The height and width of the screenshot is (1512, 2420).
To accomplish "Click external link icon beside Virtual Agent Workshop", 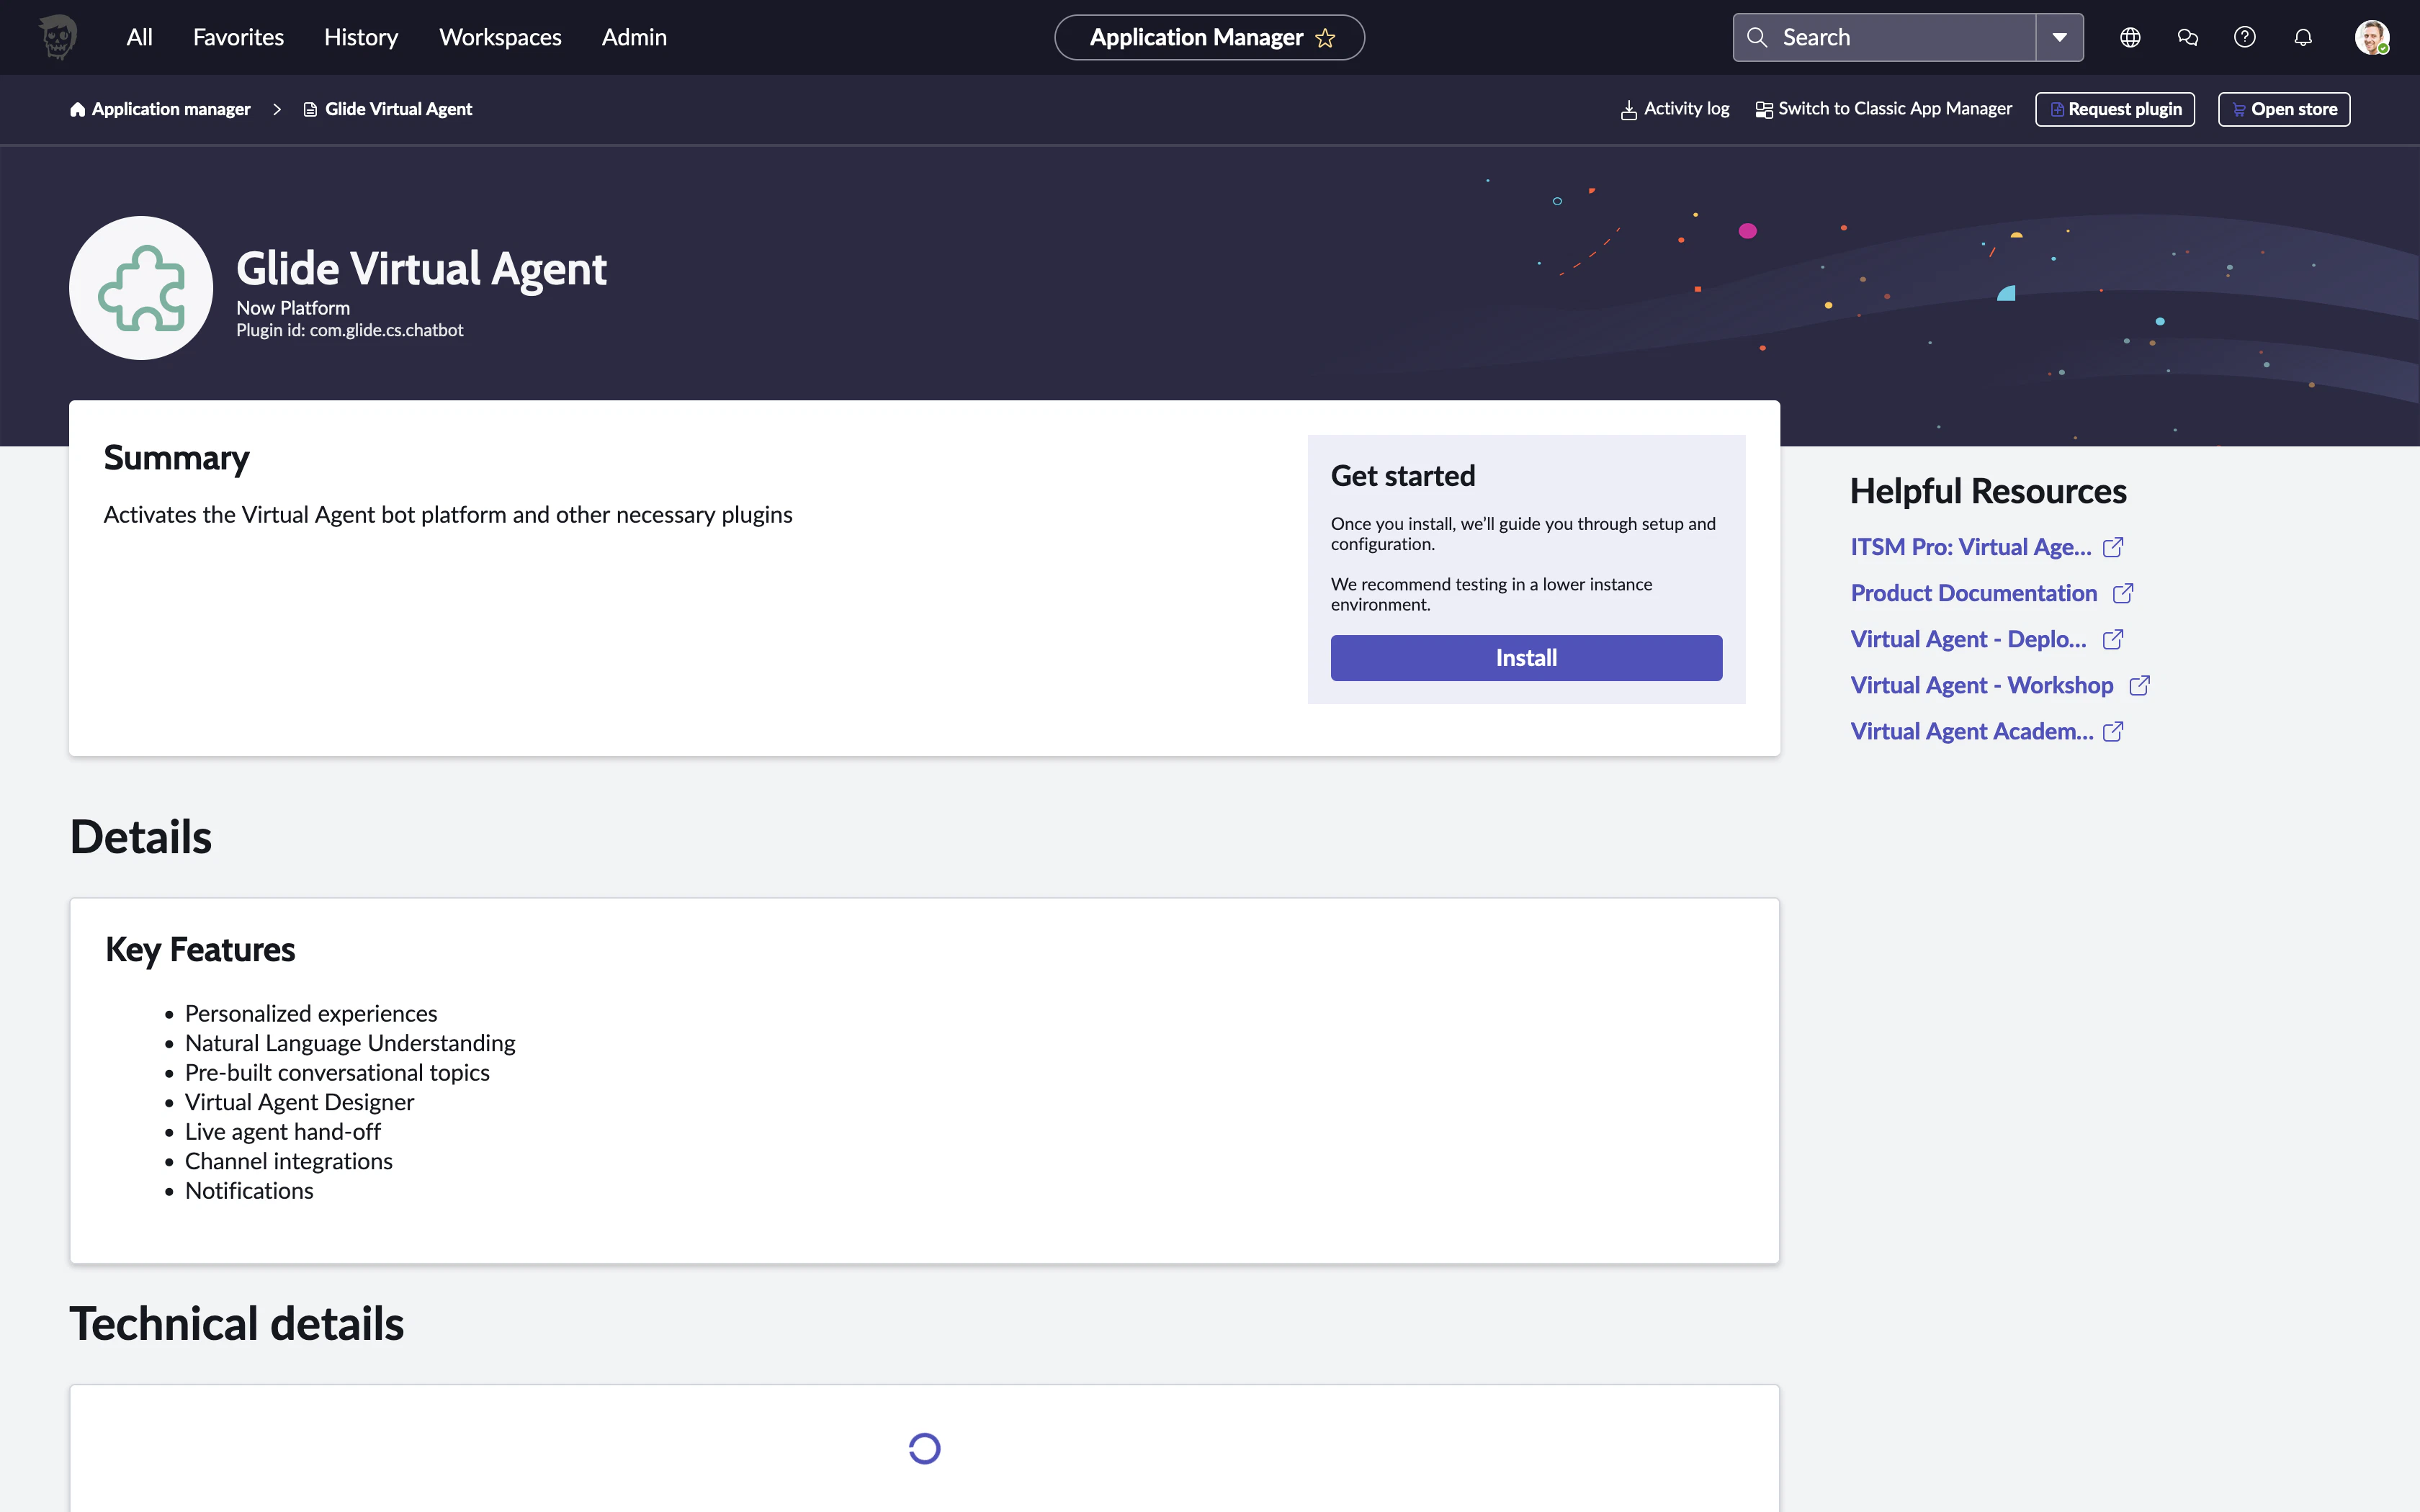I will click(x=2140, y=685).
